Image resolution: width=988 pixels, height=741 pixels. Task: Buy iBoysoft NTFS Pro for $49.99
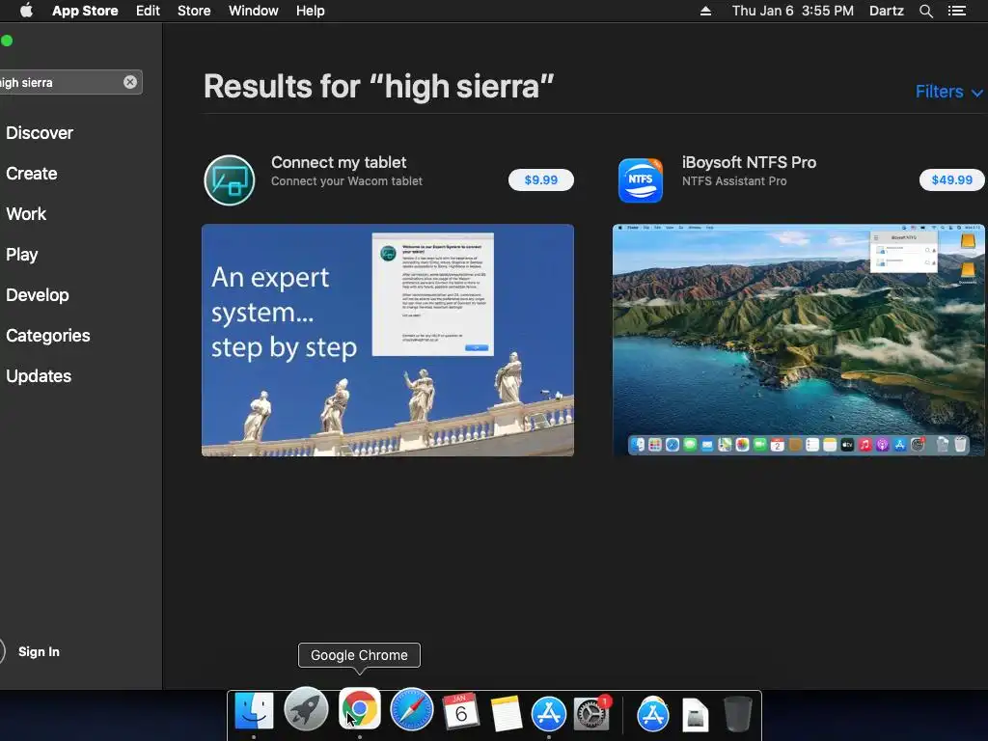pyautogui.click(x=951, y=180)
